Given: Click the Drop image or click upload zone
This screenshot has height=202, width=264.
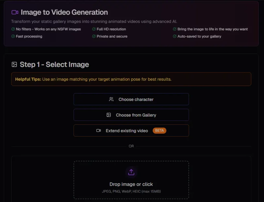Looking at the screenshot, I should tap(131, 180).
